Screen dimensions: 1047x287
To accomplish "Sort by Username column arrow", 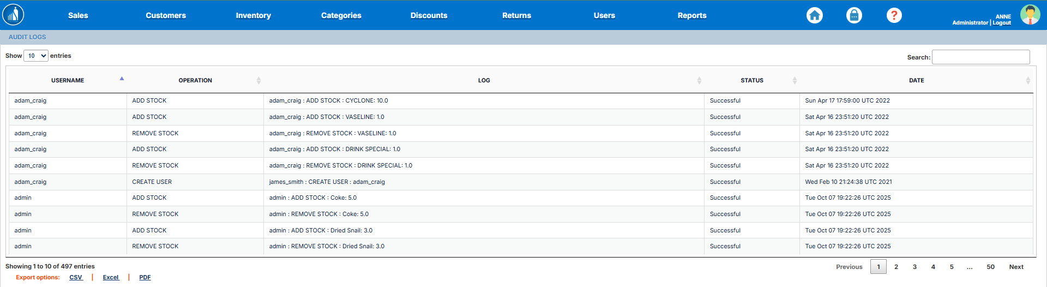I will (x=122, y=79).
